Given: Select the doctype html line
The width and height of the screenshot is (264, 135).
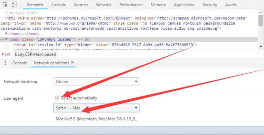Looking at the screenshot, I should [21, 13].
